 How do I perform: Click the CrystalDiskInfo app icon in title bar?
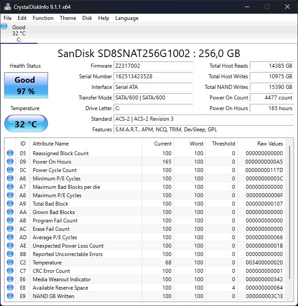coord(8,7)
